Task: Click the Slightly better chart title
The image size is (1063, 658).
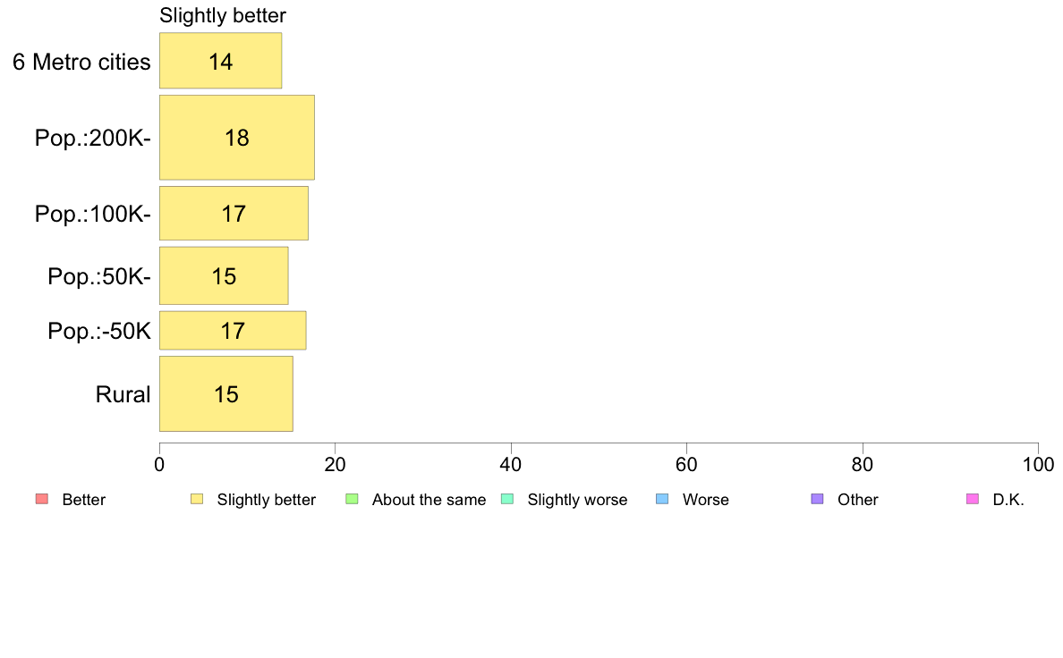Action: (223, 15)
